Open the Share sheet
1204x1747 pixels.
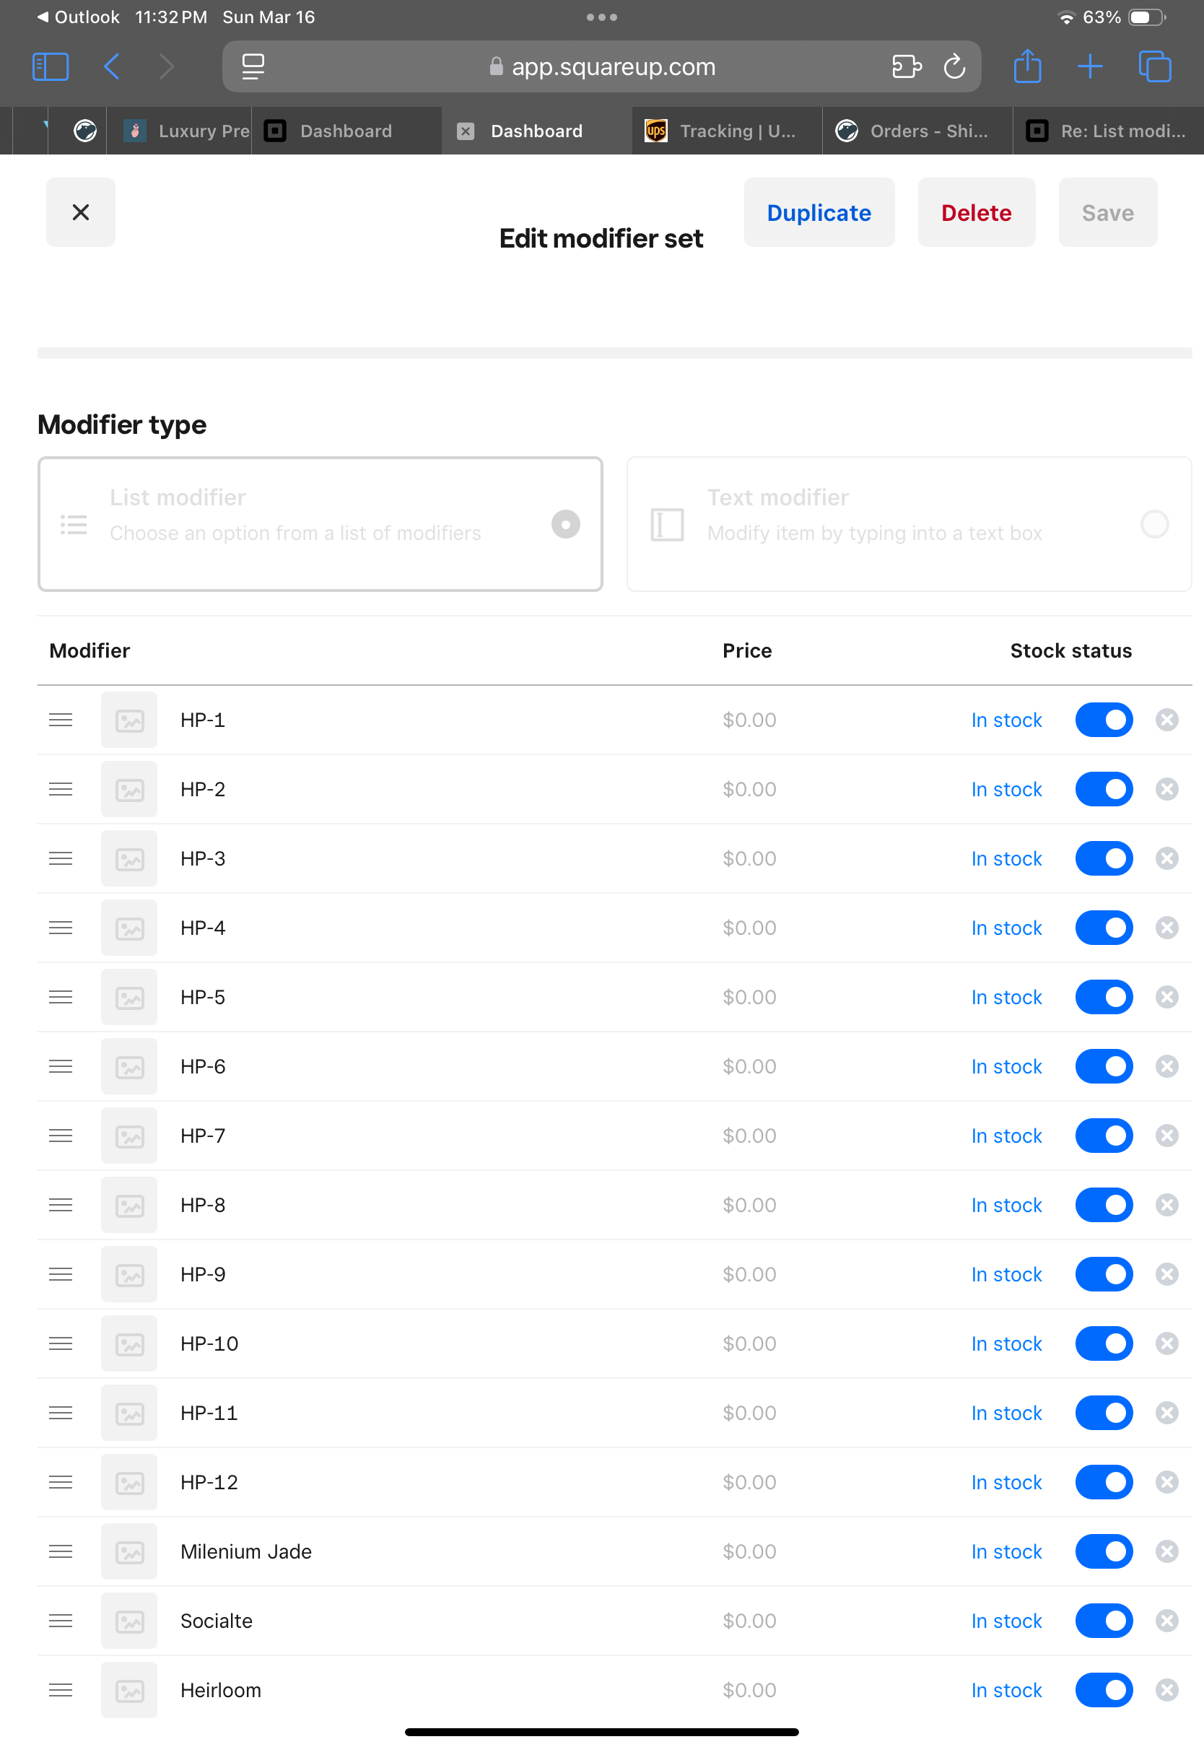click(x=1026, y=66)
